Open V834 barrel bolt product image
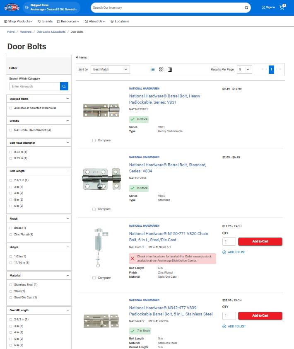294x349 pixels. tap(101, 179)
